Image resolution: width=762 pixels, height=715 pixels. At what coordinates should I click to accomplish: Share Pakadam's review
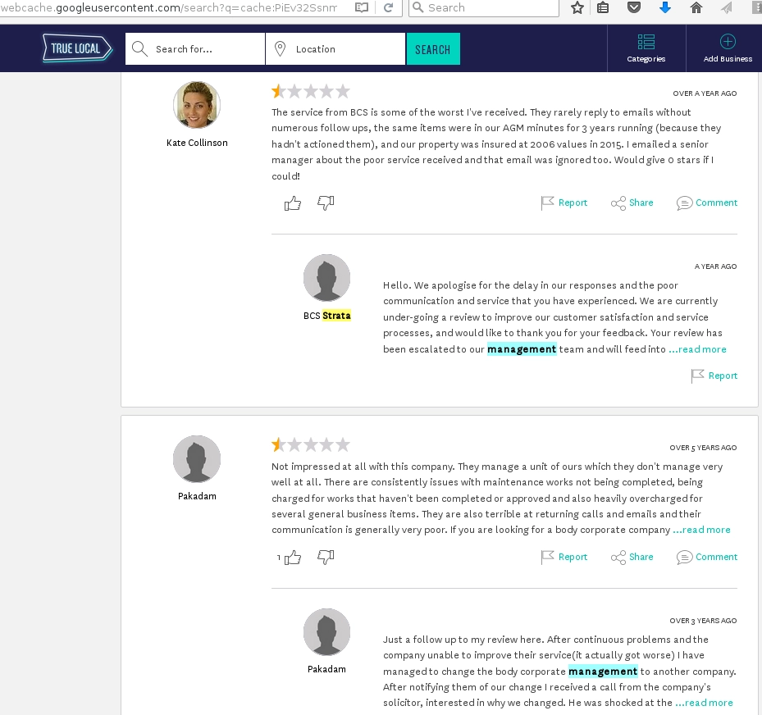pyautogui.click(x=632, y=557)
